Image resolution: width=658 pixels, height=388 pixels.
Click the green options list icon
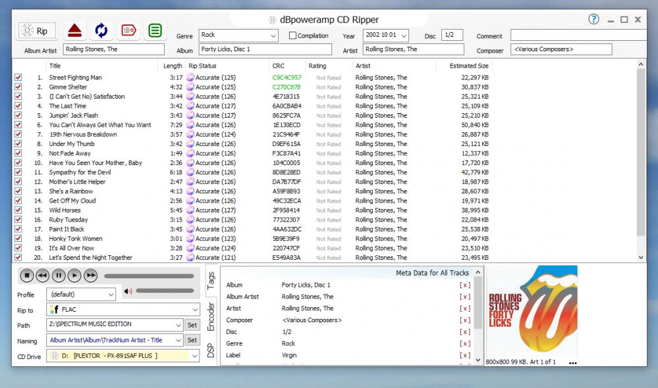pyautogui.click(x=155, y=30)
